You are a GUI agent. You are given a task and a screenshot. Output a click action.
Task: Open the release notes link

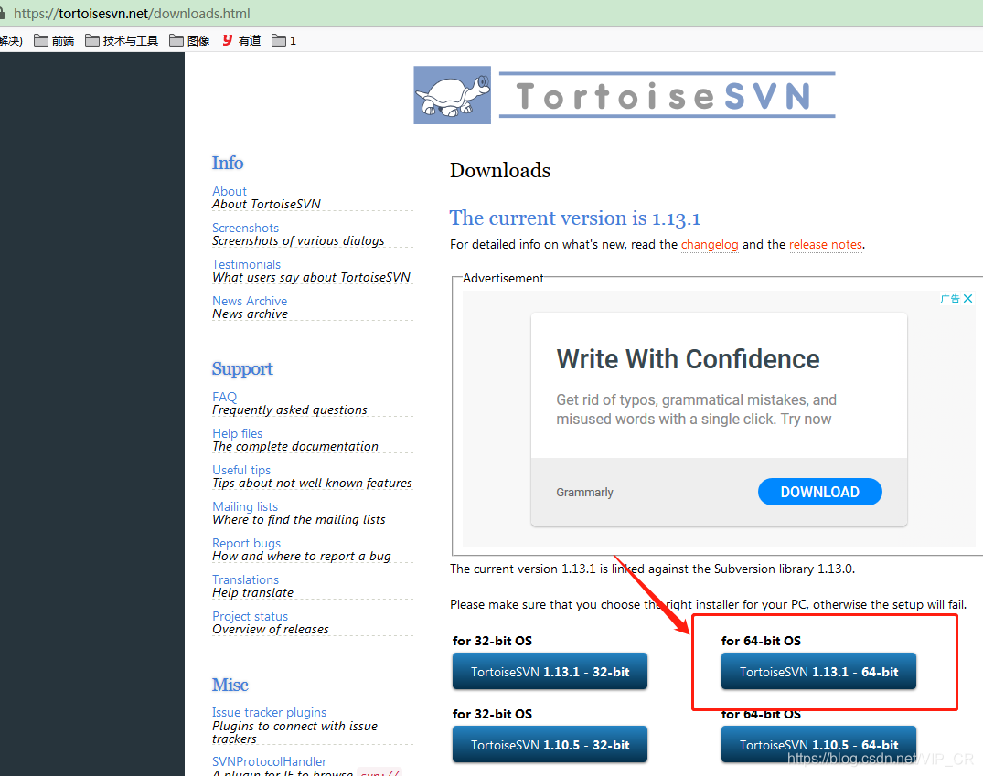(826, 244)
